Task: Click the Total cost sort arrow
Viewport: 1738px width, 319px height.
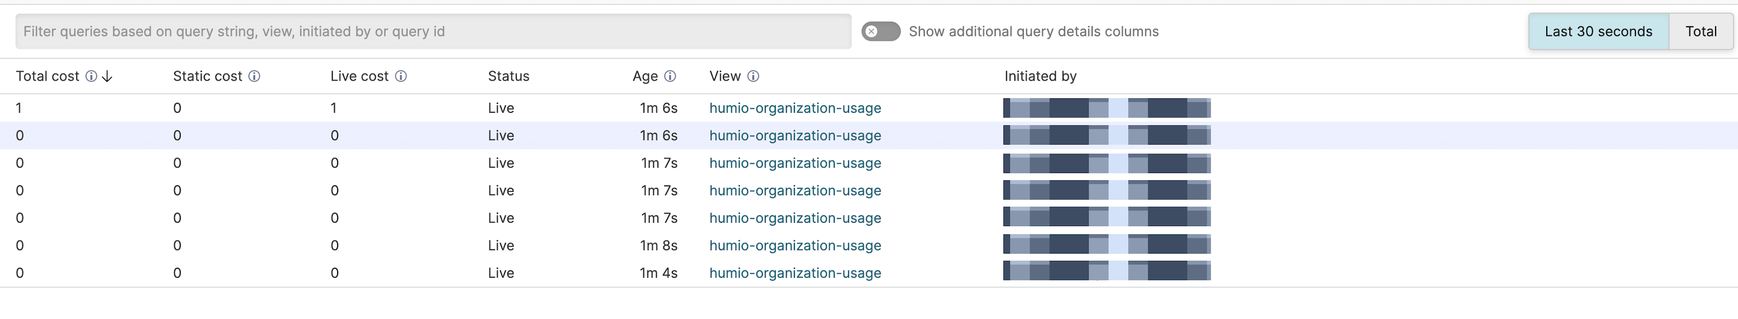Action: tap(107, 76)
